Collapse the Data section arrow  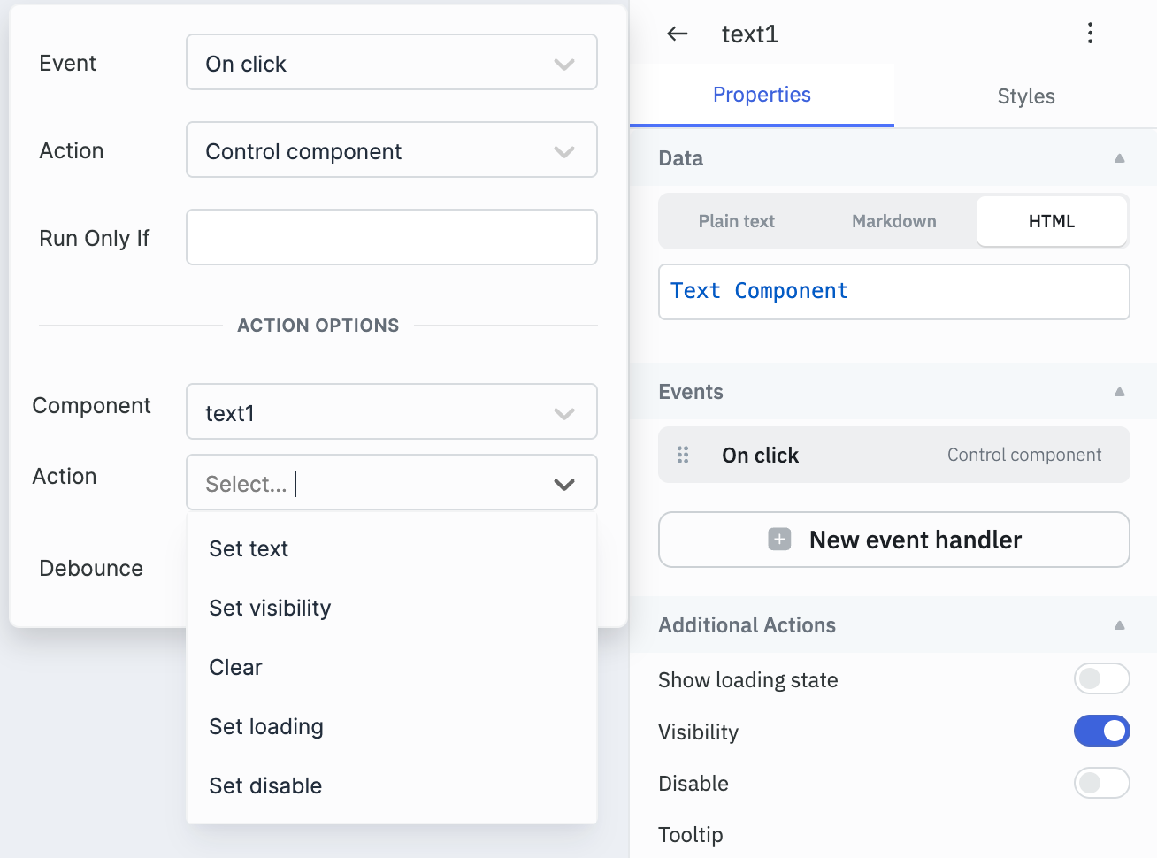point(1119,158)
